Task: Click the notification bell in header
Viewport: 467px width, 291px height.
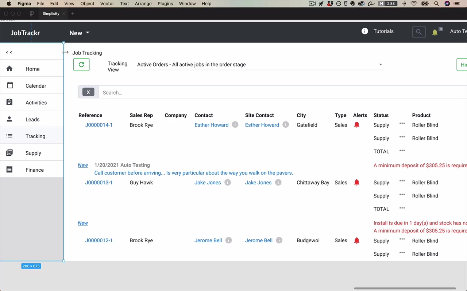Action: 435,32
